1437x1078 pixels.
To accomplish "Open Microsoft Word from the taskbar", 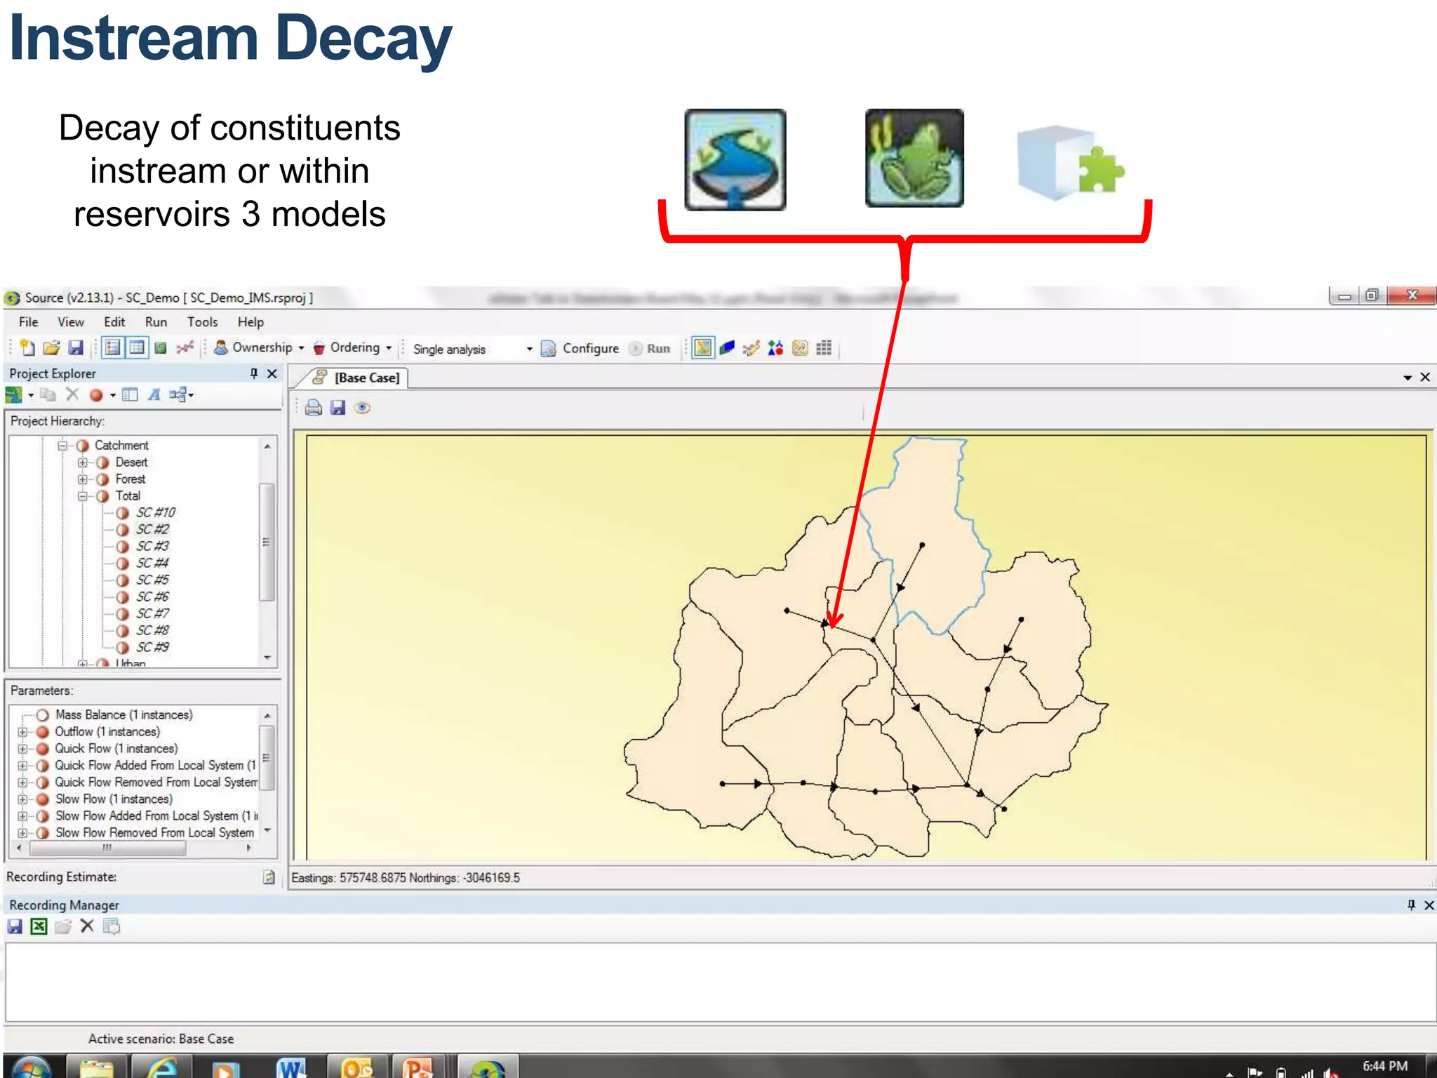I will click(x=290, y=1067).
